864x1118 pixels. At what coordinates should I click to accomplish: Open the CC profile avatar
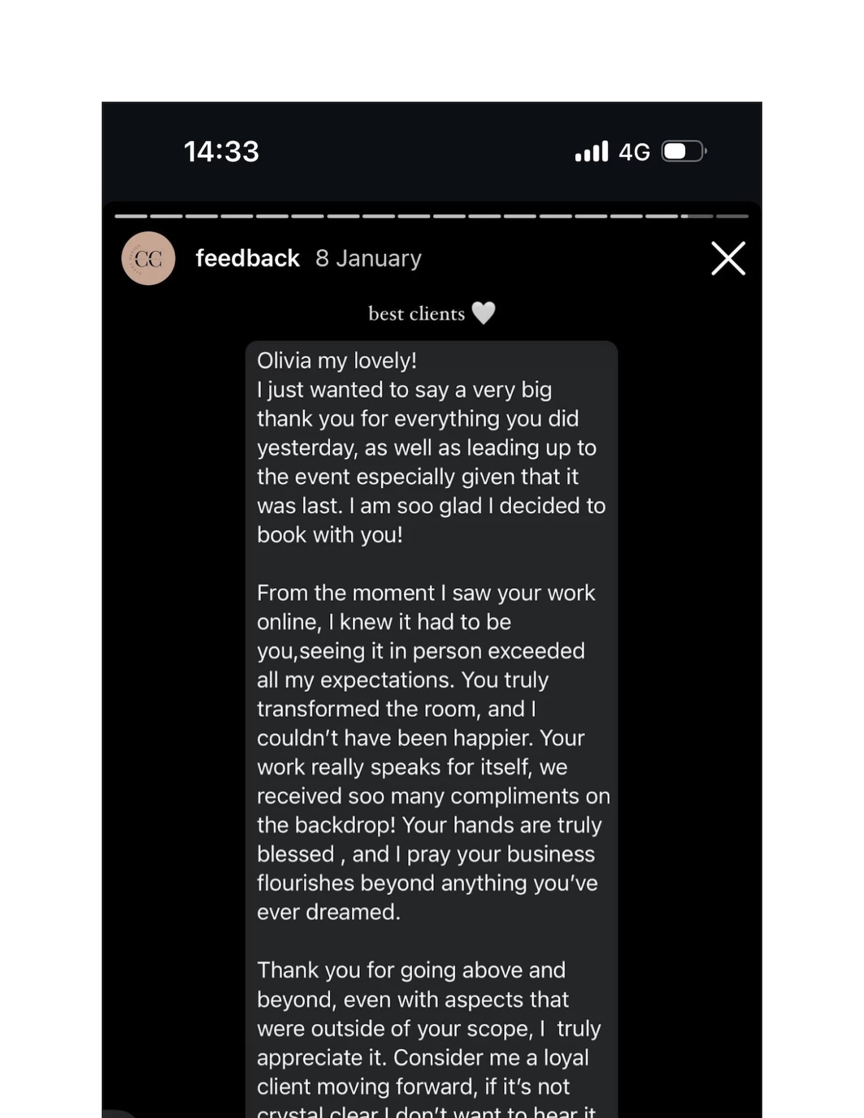(148, 259)
